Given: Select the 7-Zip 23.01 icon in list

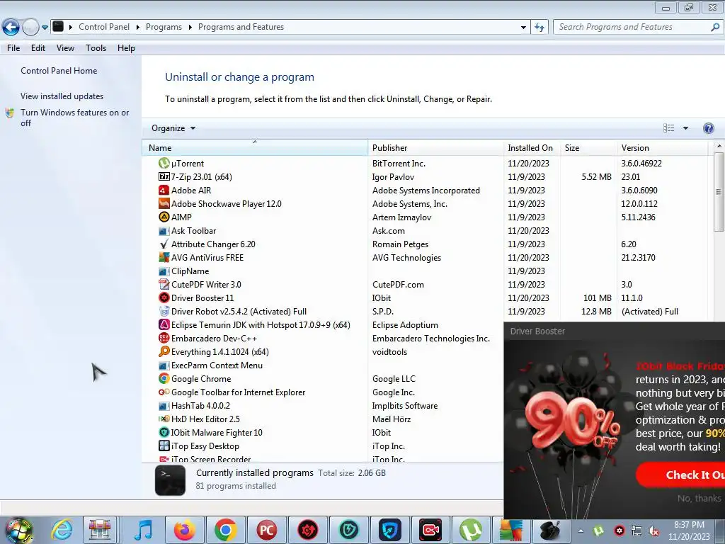Looking at the screenshot, I should [x=164, y=176].
